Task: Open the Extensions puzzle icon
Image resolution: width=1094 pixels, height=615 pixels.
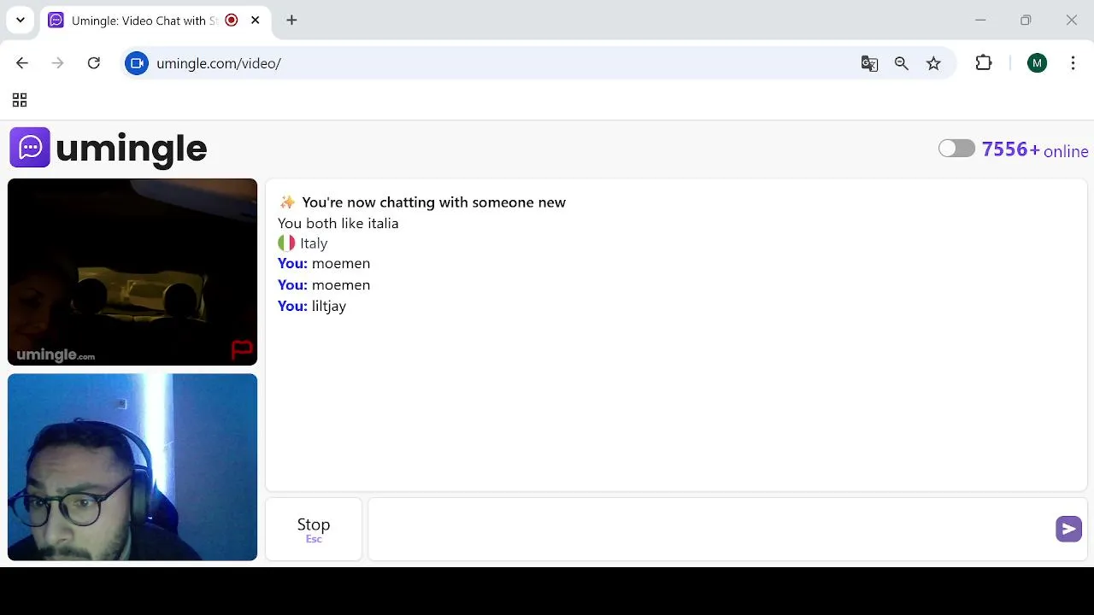Action: (984, 63)
